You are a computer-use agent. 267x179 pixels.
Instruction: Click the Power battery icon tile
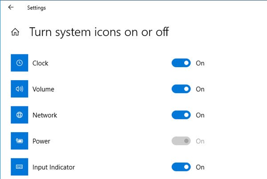click(19, 141)
